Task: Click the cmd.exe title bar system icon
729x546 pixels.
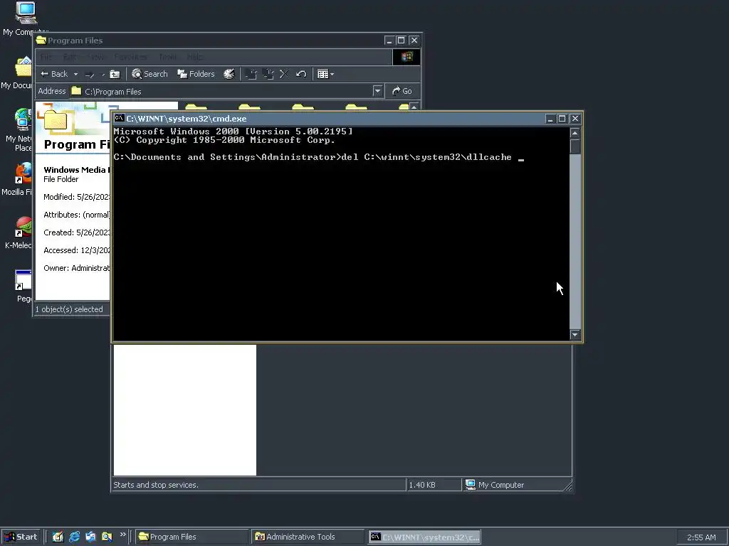Action: [x=120, y=118]
